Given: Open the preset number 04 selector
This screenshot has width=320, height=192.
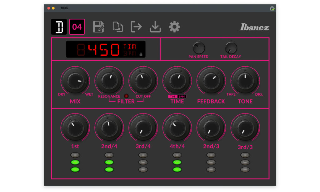Looking at the screenshot, I should (x=77, y=27).
